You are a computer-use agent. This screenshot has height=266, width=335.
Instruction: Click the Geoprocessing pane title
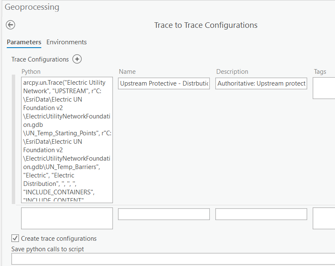point(32,7)
